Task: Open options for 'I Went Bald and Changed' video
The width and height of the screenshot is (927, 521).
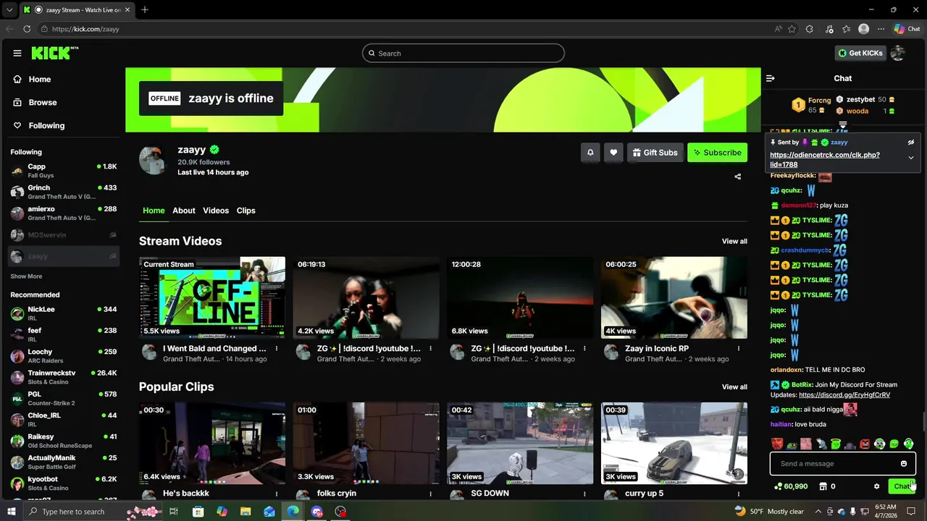Action: [x=277, y=349]
